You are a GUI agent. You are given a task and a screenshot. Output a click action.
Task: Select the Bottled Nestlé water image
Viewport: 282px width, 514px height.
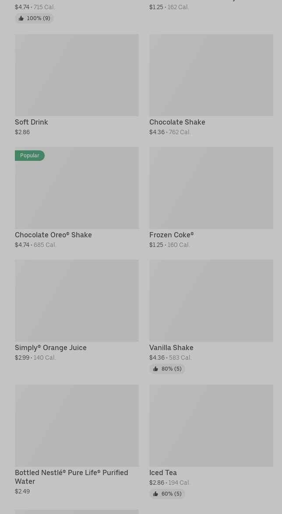coord(77,426)
